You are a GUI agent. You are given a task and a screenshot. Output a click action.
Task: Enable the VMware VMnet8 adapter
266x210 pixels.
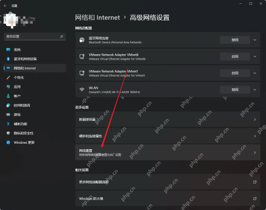(235, 56)
